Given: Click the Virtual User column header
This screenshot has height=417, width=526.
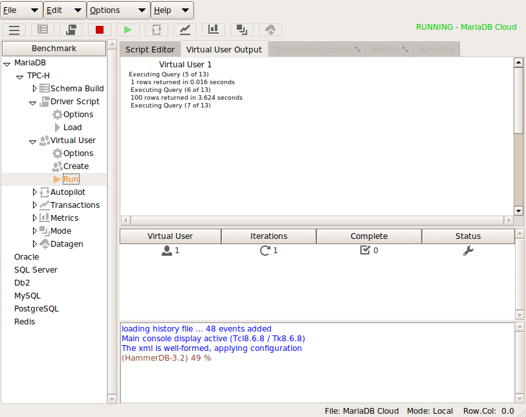Looking at the screenshot, I should point(170,236).
